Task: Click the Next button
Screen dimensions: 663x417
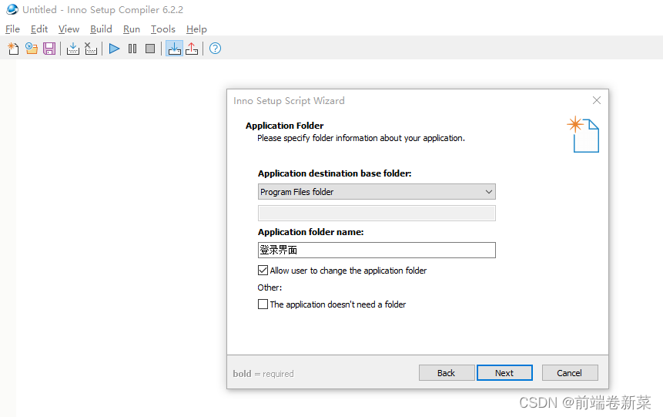Action: (x=504, y=373)
